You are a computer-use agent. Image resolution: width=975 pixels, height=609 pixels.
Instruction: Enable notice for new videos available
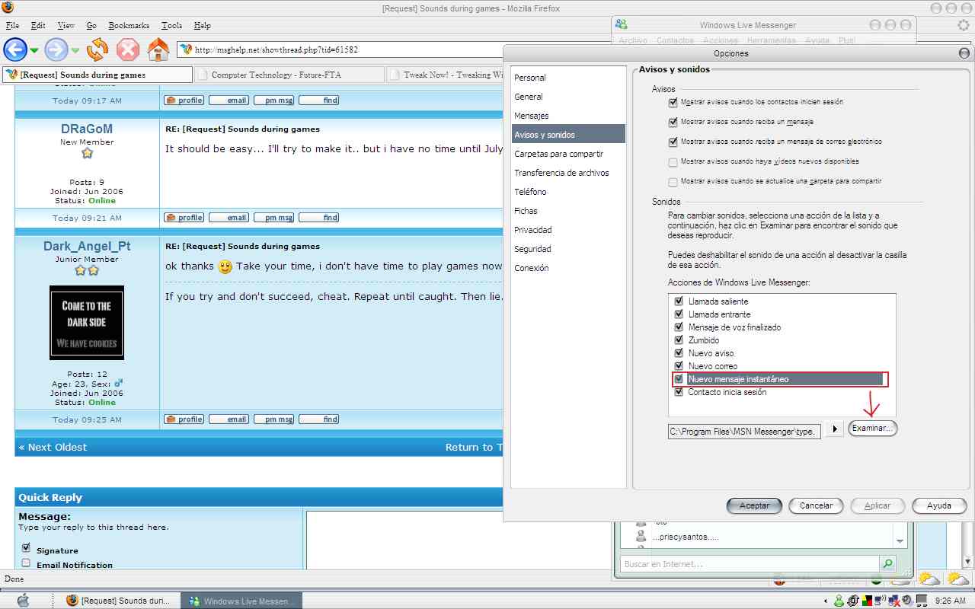673,162
